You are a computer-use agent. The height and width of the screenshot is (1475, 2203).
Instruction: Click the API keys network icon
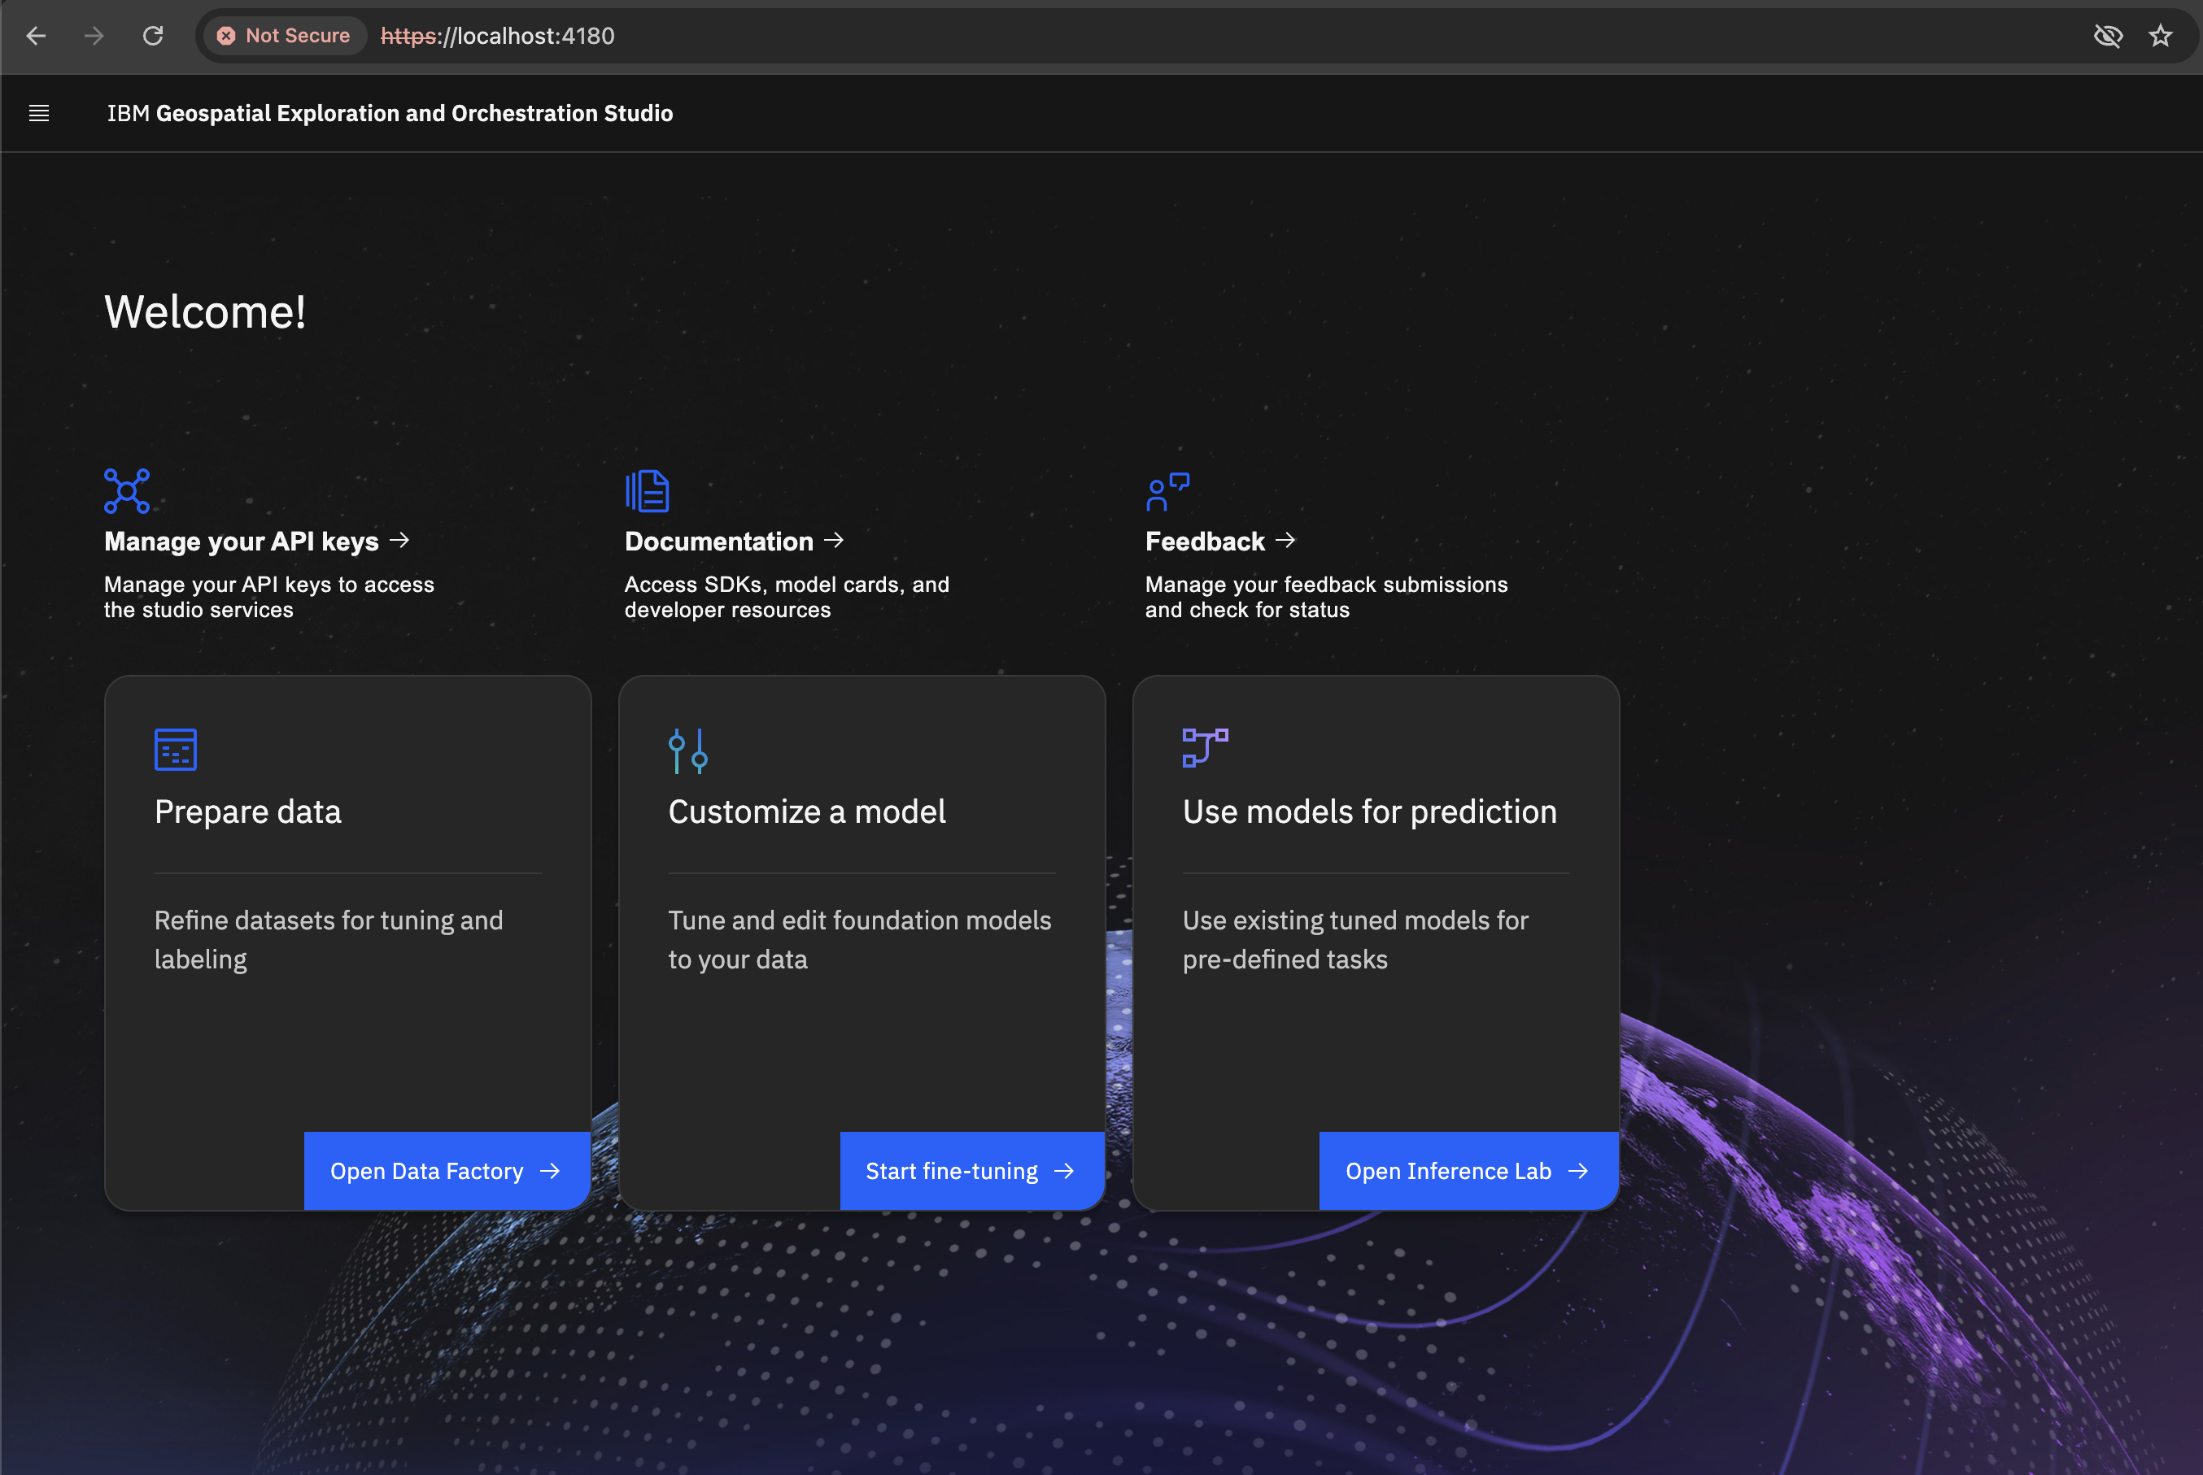127,491
